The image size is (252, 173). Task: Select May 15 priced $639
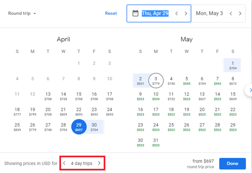point(233,96)
